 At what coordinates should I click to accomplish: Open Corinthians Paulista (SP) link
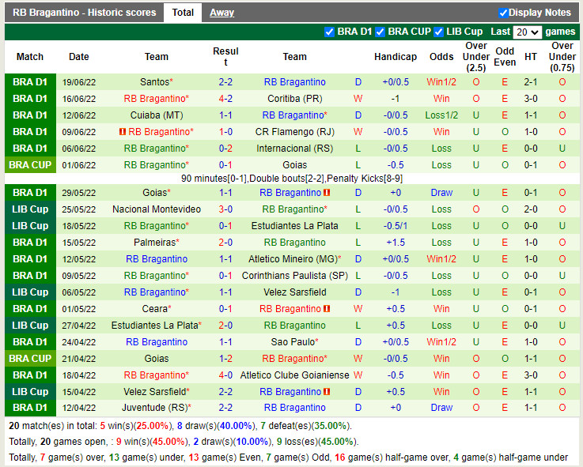click(295, 276)
